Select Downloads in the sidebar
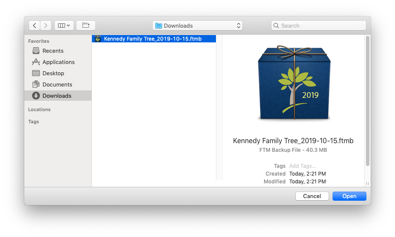Viewport: 395px width, 237px height. click(x=58, y=96)
